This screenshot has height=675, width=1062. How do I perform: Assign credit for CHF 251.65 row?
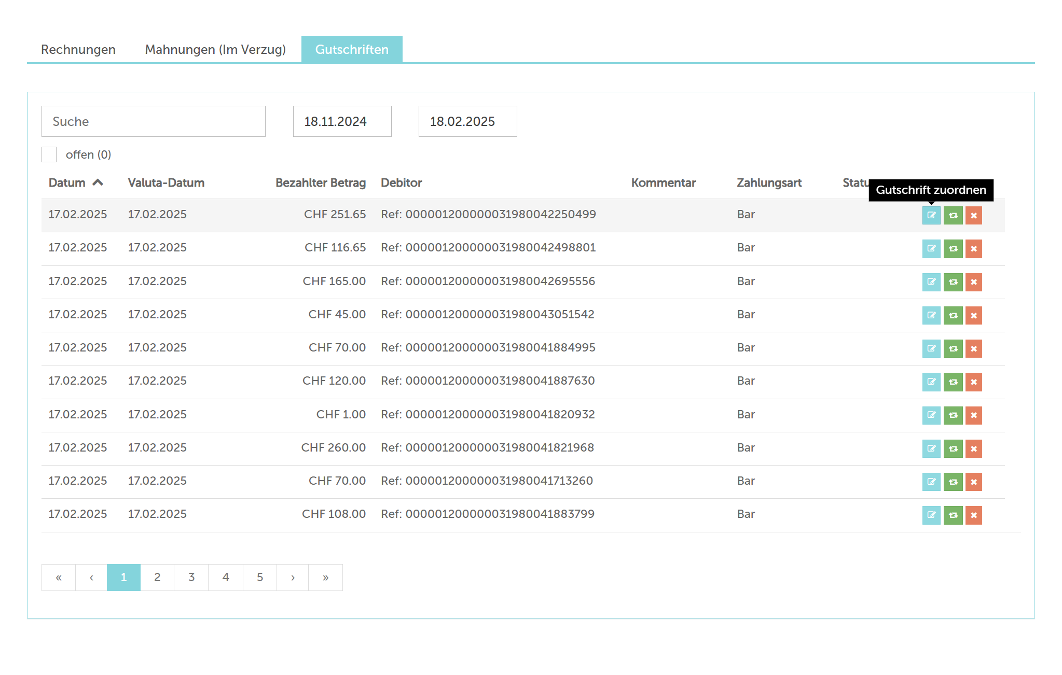[x=931, y=215]
